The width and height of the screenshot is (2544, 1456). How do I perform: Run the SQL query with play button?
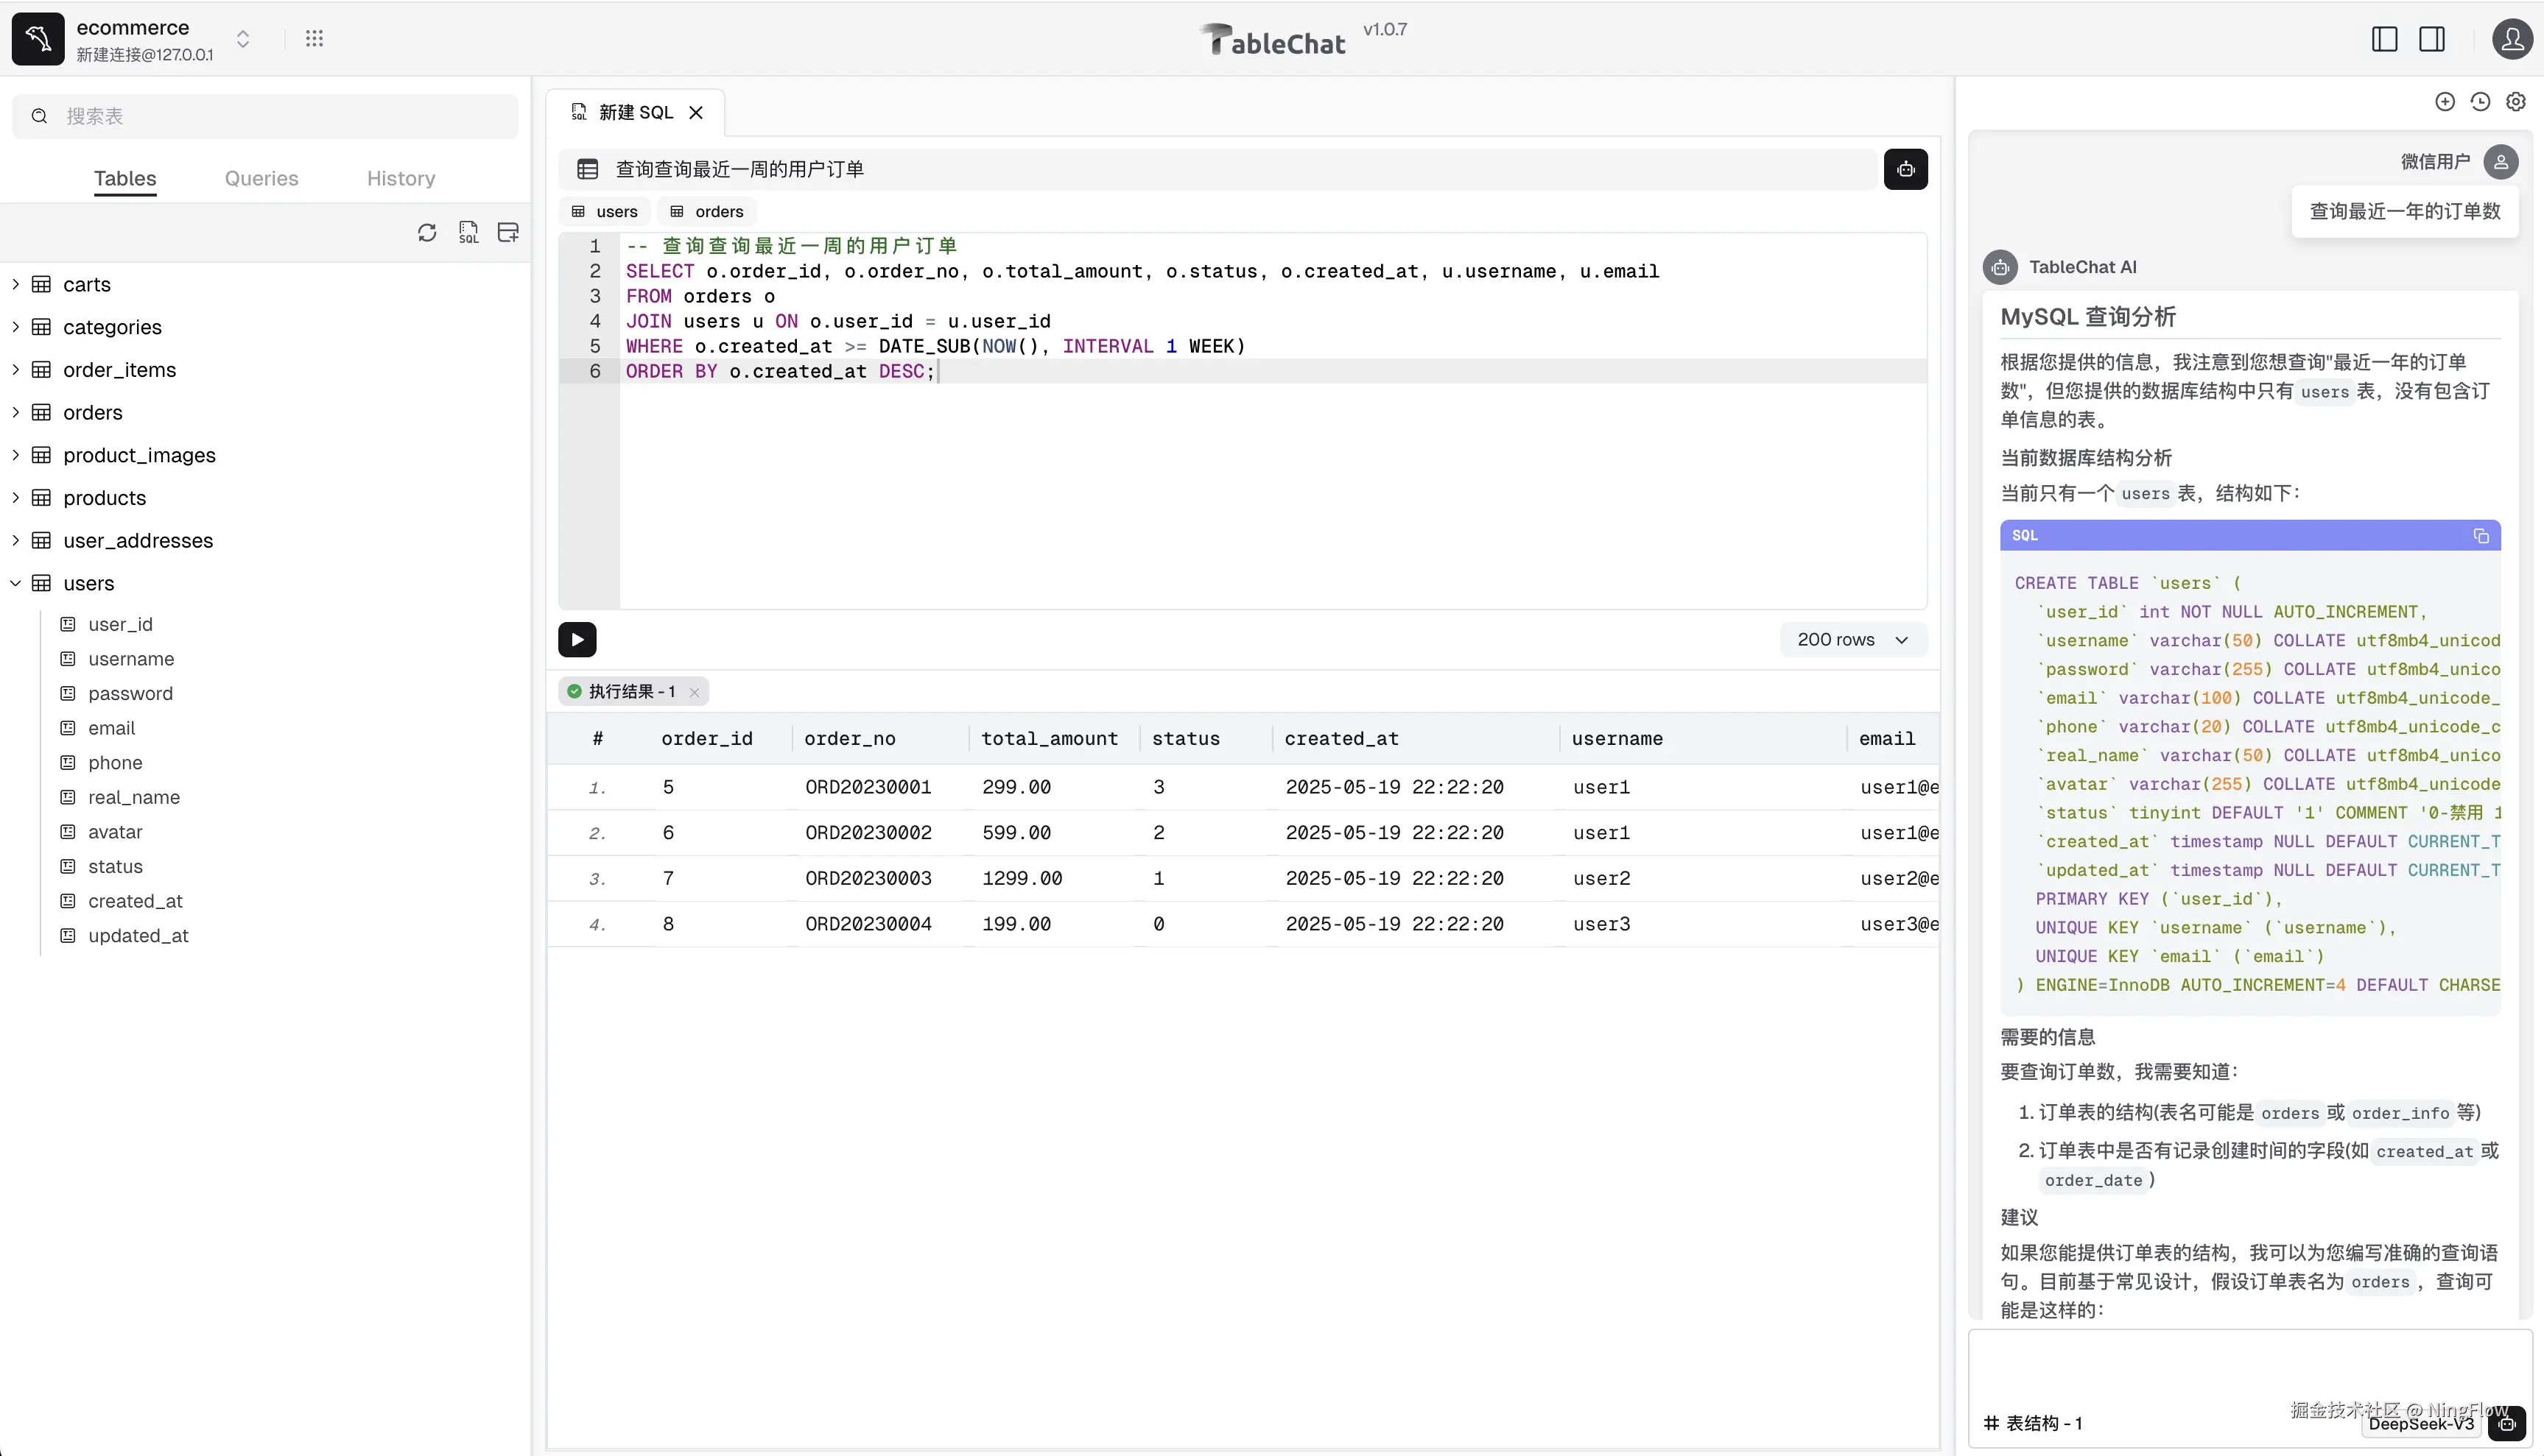pyautogui.click(x=577, y=640)
